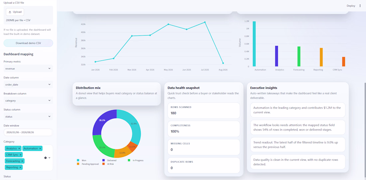This screenshot has height=180, width=366.
Task: Toggle Delivered legend entry in donut chart
Action: [109, 160]
